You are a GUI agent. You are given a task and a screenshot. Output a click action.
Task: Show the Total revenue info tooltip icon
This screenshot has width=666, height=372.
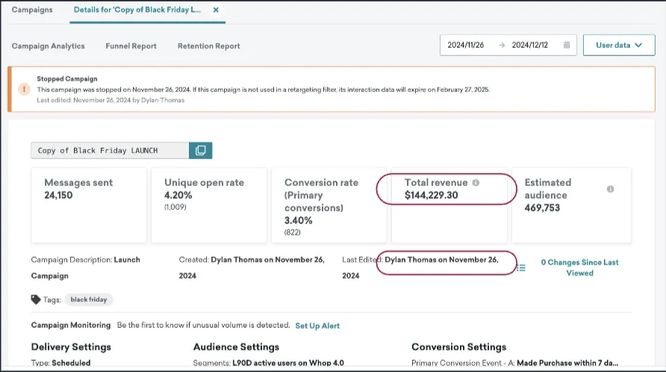pyautogui.click(x=476, y=182)
